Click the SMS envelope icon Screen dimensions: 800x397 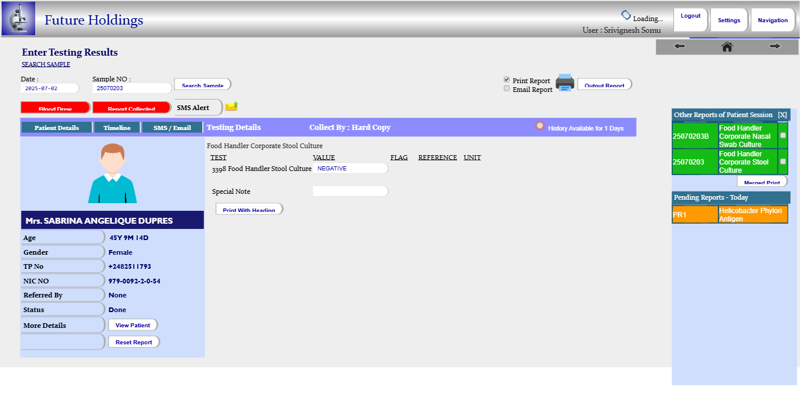click(232, 106)
